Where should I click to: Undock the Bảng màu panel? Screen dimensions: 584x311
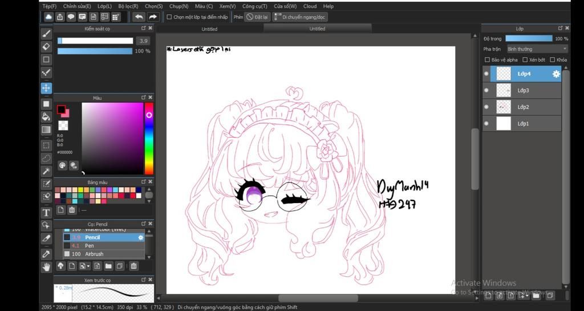click(x=143, y=182)
